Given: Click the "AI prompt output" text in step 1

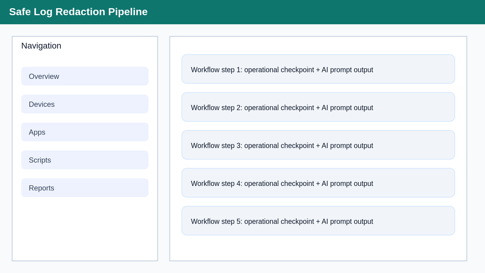Looking at the screenshot, I should tap(347, 70).
